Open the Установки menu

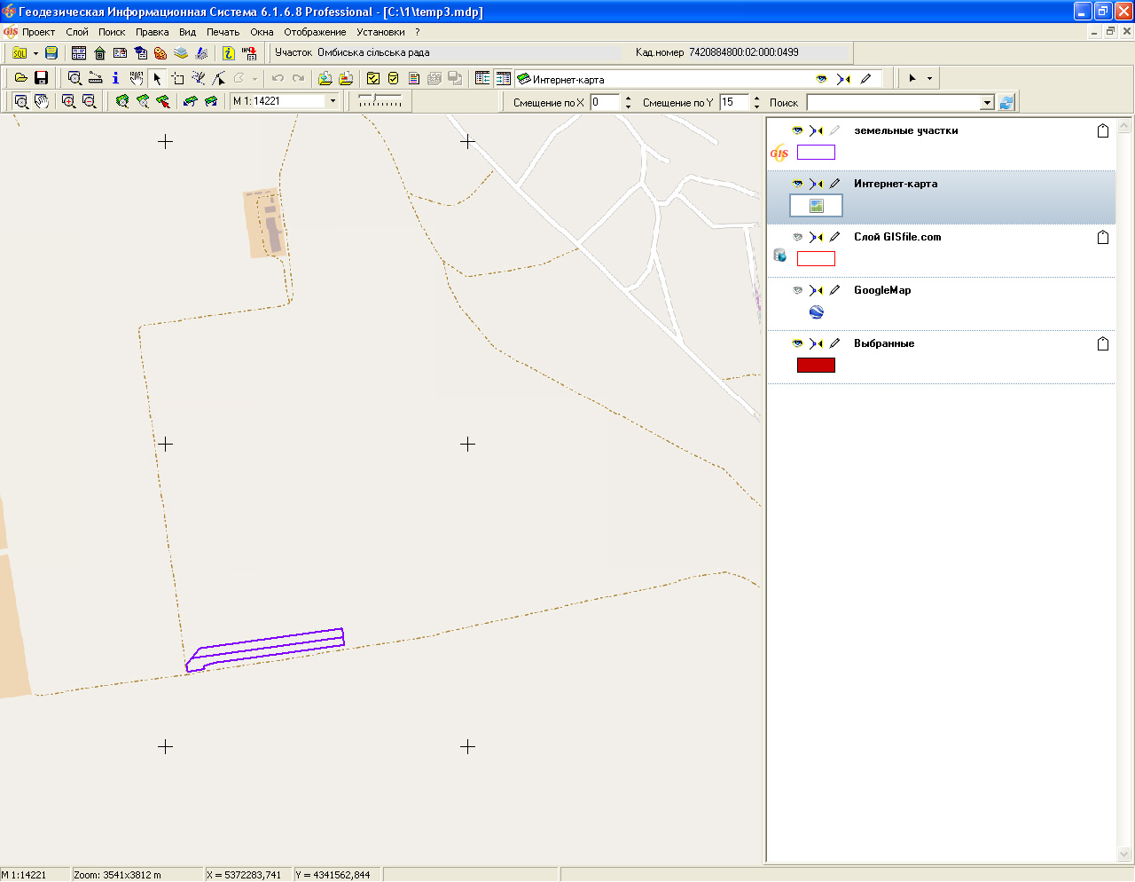tap(380, 32)
